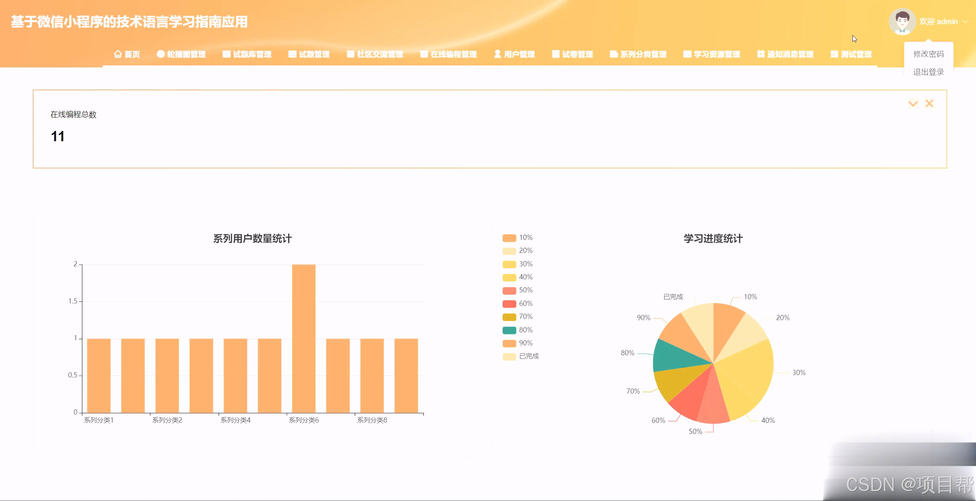Click the 60% legend color swatch
Viewport: 976px width, 501px height.
(509, 304)
